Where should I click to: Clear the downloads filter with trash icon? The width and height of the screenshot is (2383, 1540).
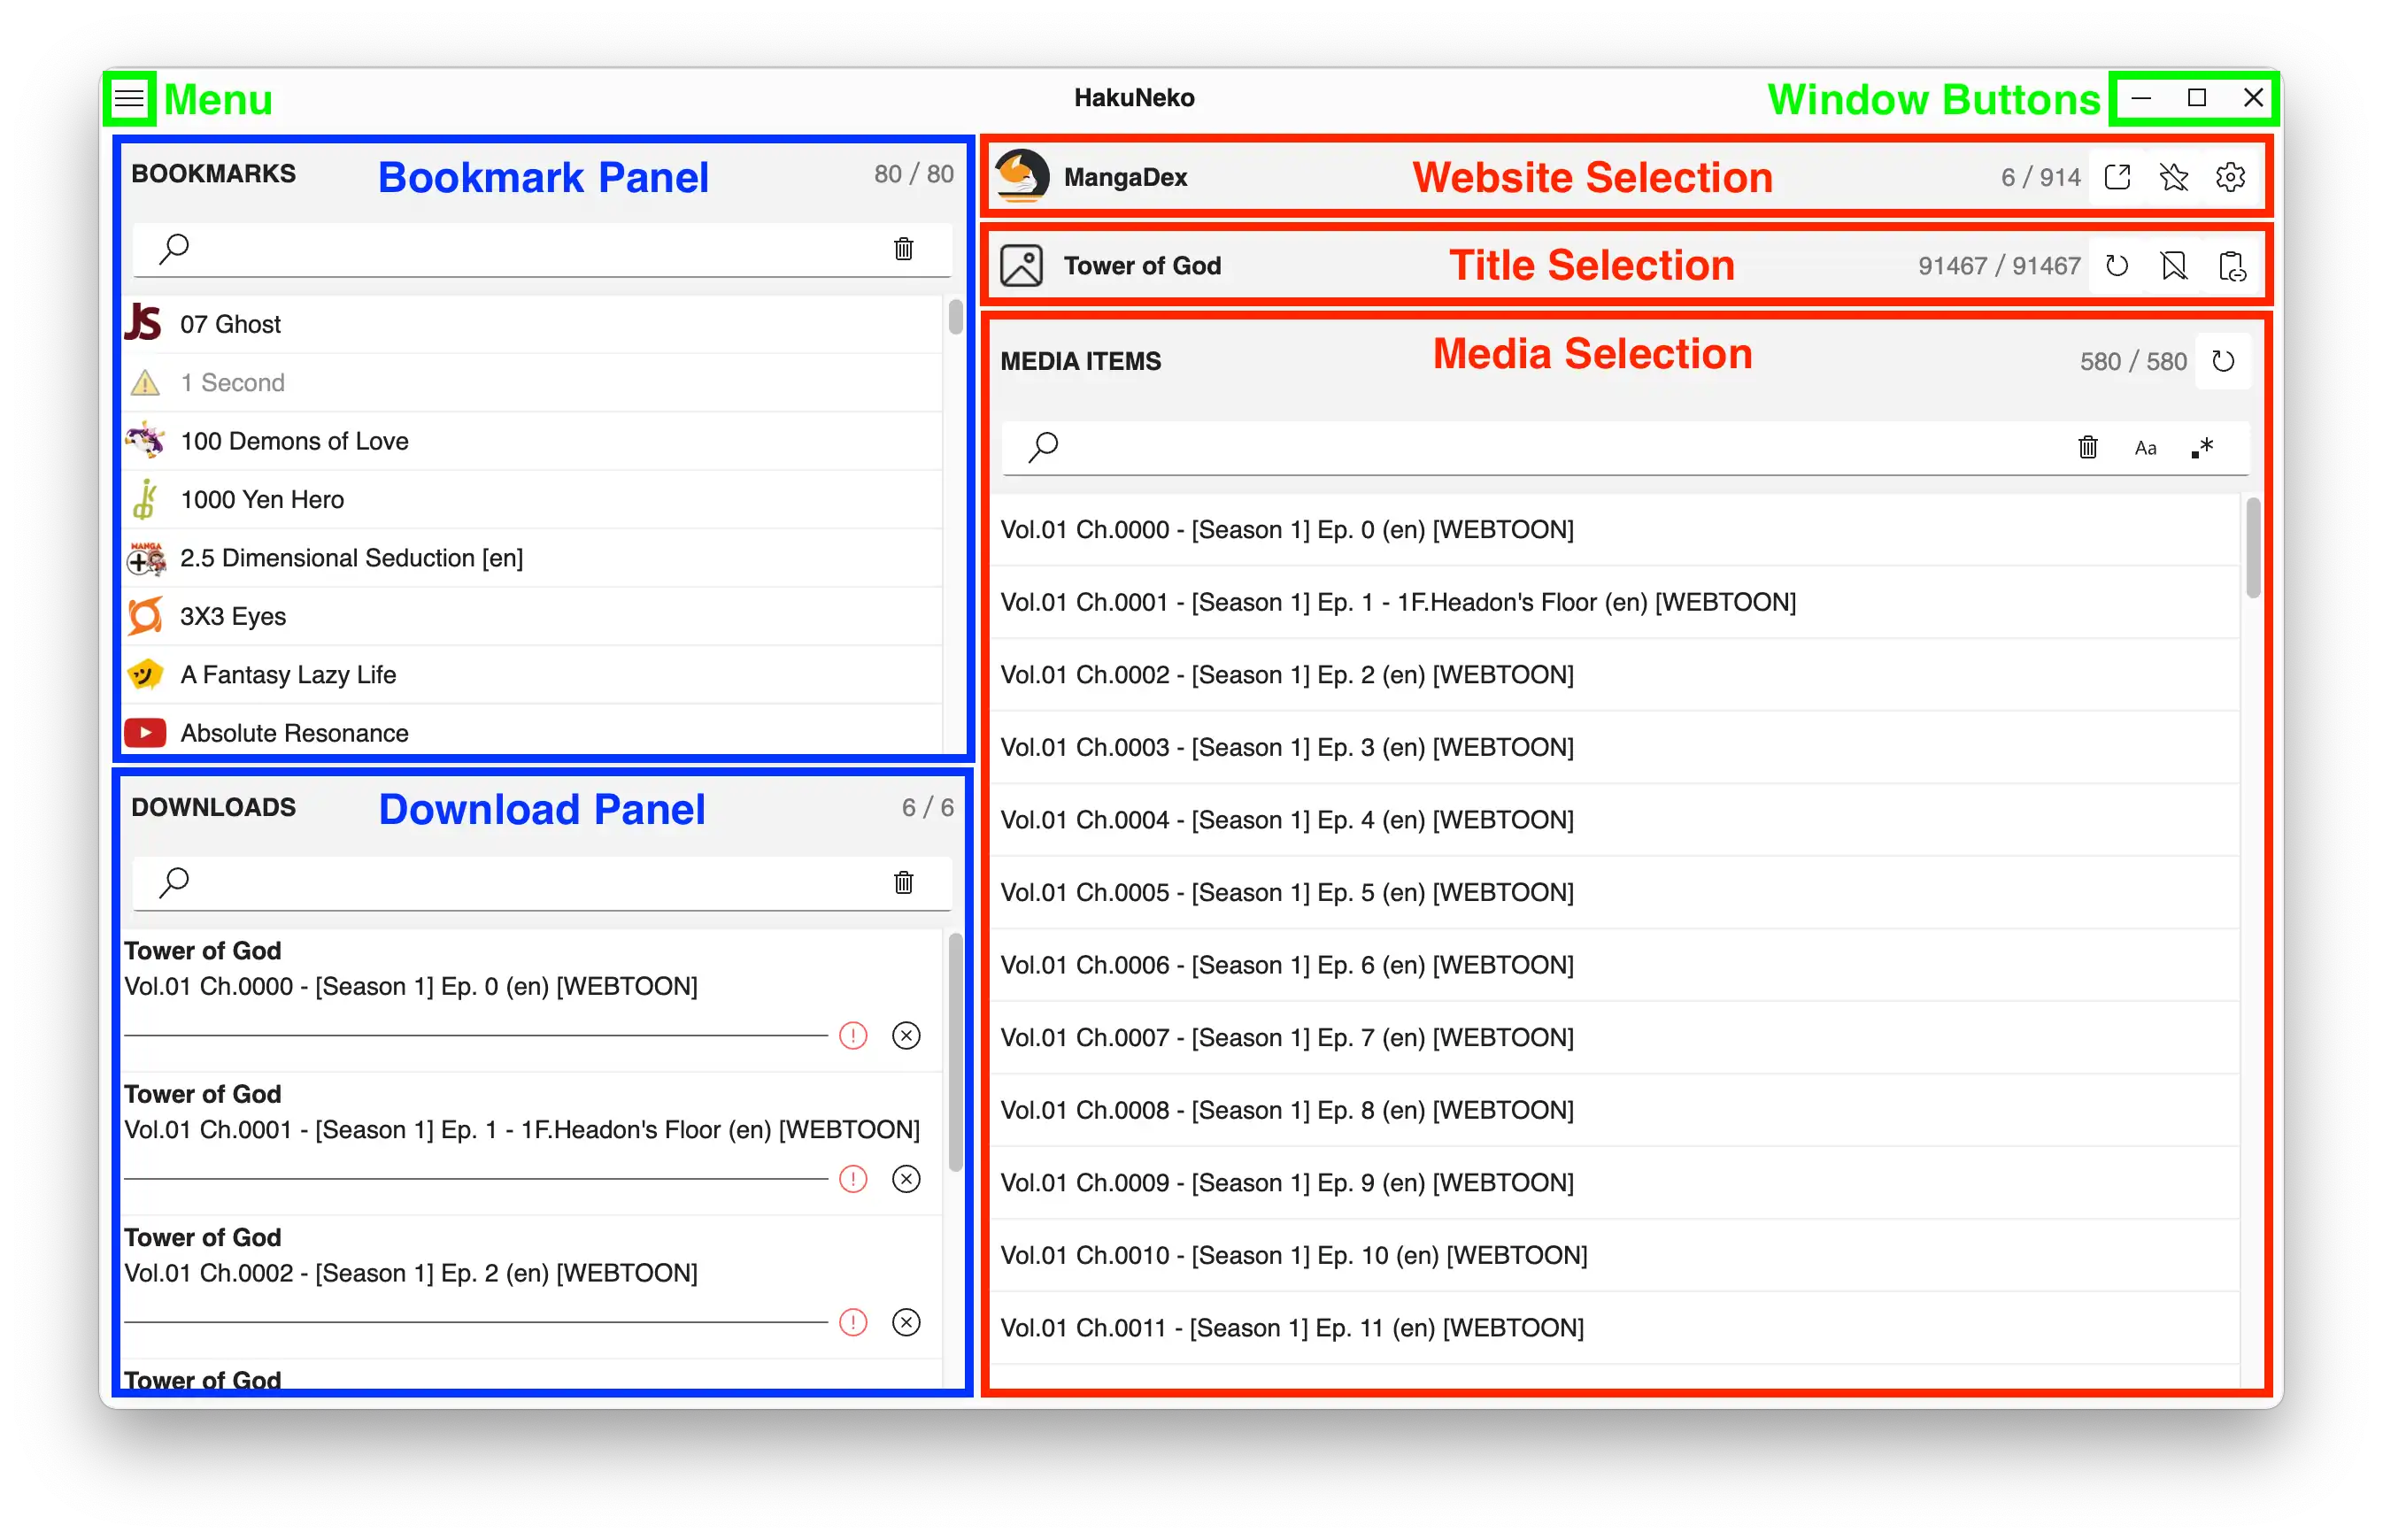[903, 882]
